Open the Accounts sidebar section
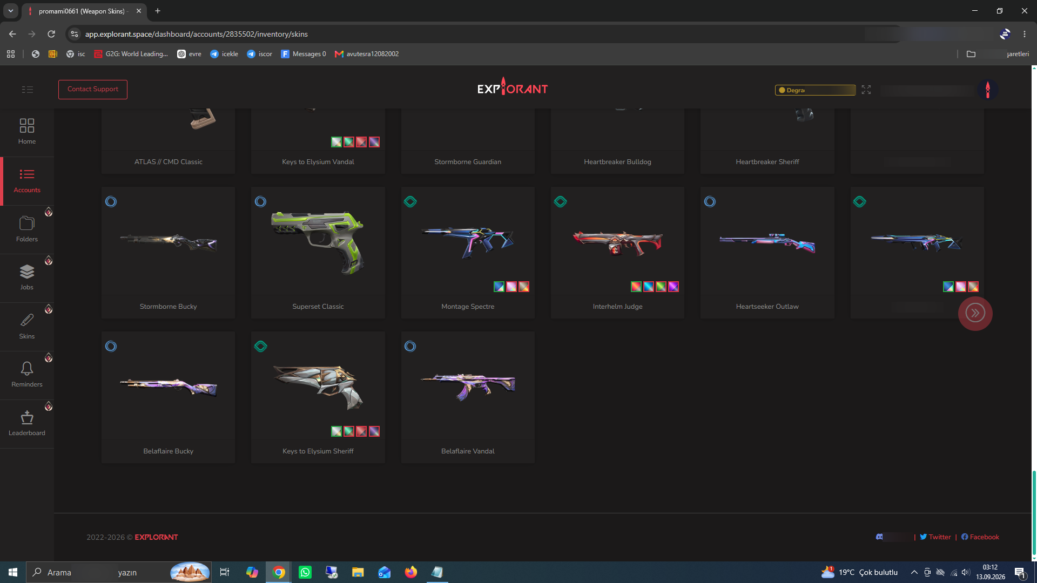 27,181
